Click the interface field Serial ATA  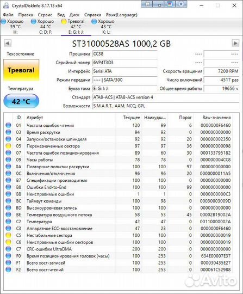pyautogui.click(x=124, y=71)
